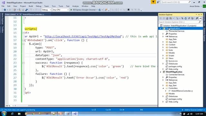Collapse the ClientApplication project node
206x116 pixels.
(x=160, y=28)
